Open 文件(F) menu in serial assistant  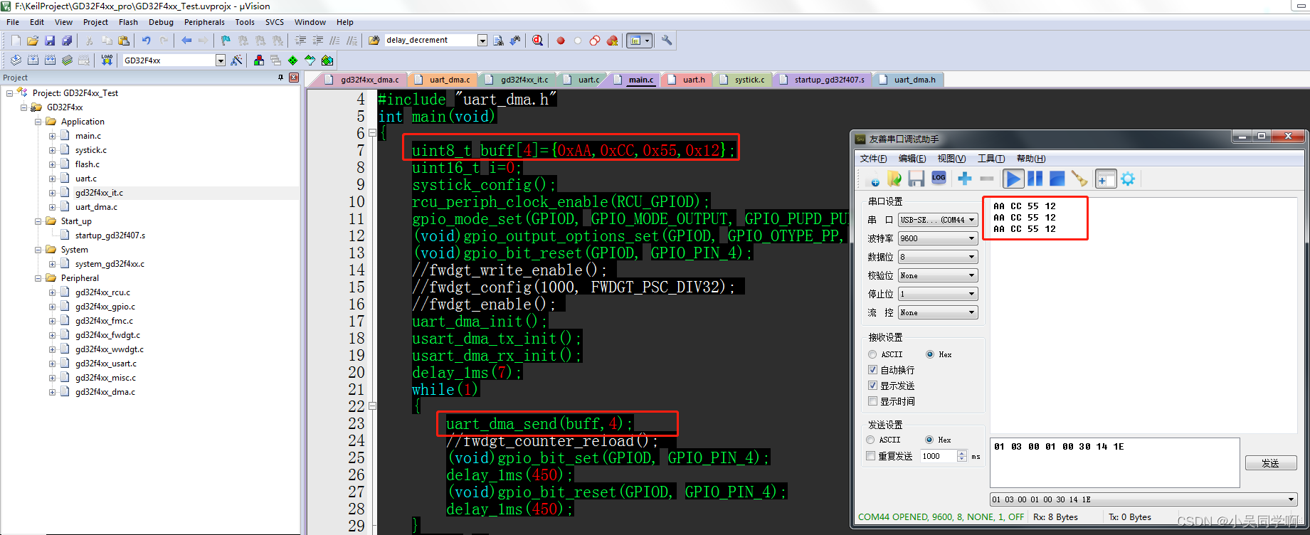pos(873,159)
